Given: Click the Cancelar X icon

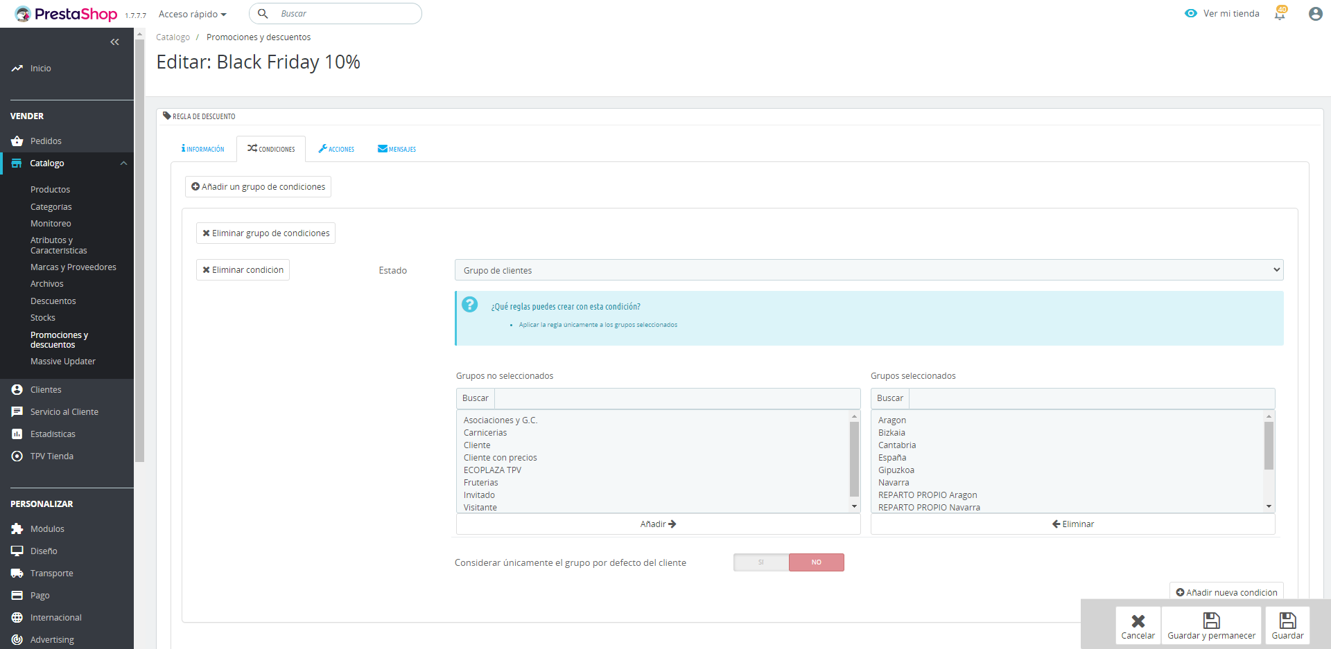Looking at the screenshot, I should click(1138, 621).
